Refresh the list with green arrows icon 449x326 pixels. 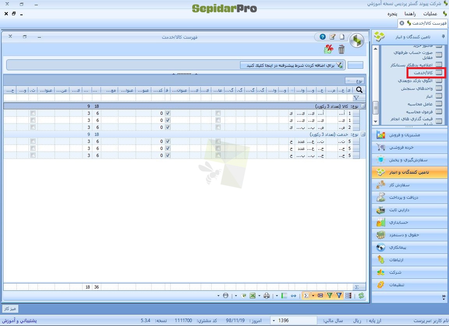tap(361, 296)
